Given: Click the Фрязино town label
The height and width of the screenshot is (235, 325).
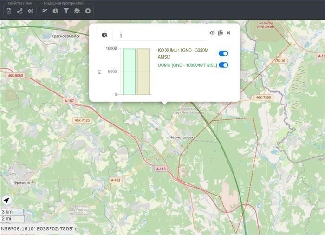Looking at the screenshot, I should click(x=22, y=183).
